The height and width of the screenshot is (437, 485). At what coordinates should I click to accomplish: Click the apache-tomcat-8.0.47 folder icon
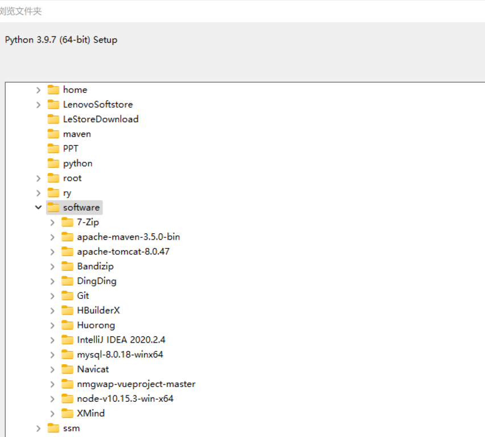coord(67,252)
